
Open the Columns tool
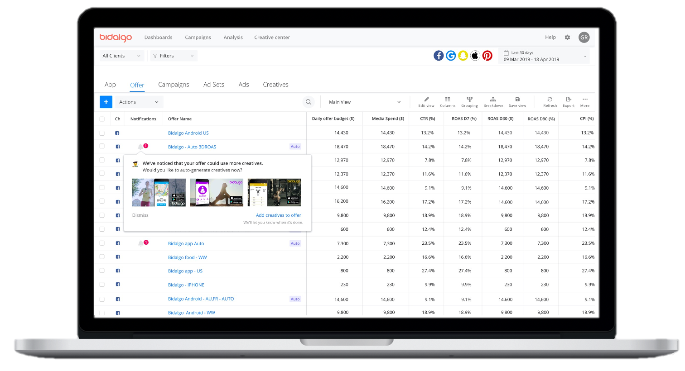(x=448, y=102)
